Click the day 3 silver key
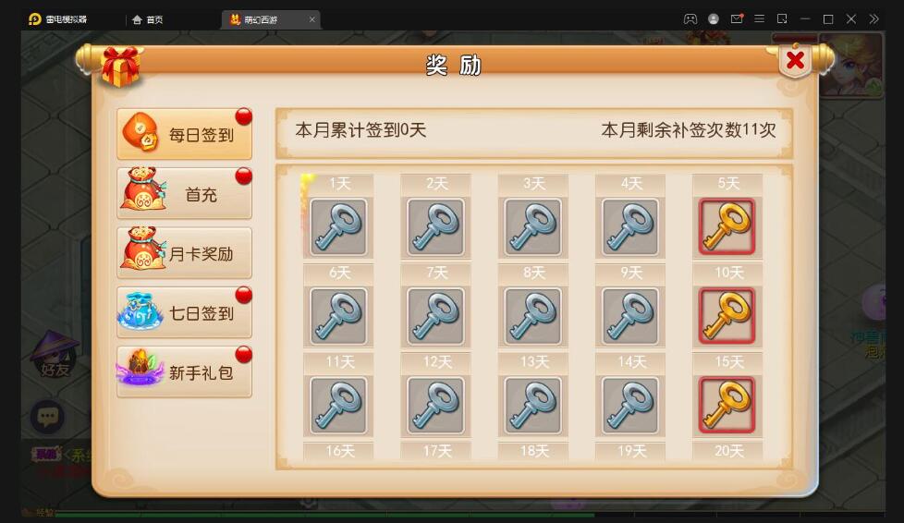The image size is (904, 523). pyautogui.click(x=532, y=226)
